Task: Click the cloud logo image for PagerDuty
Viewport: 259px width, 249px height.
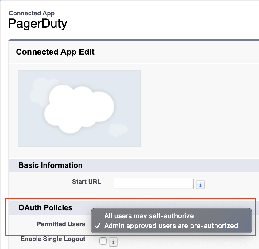Action: (79, 108)
